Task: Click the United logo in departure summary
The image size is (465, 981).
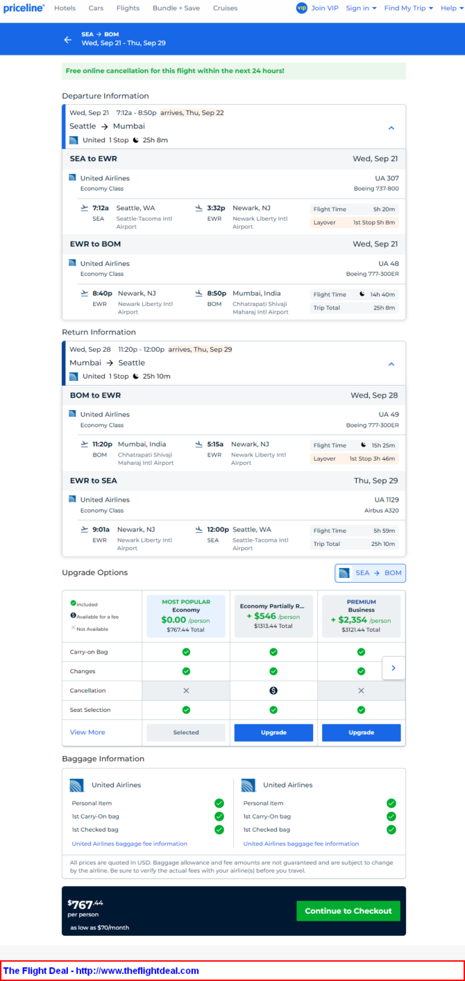Action: coord(74,140)
